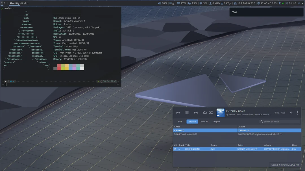Sort track list by Genre column

[x=214, y=145]
